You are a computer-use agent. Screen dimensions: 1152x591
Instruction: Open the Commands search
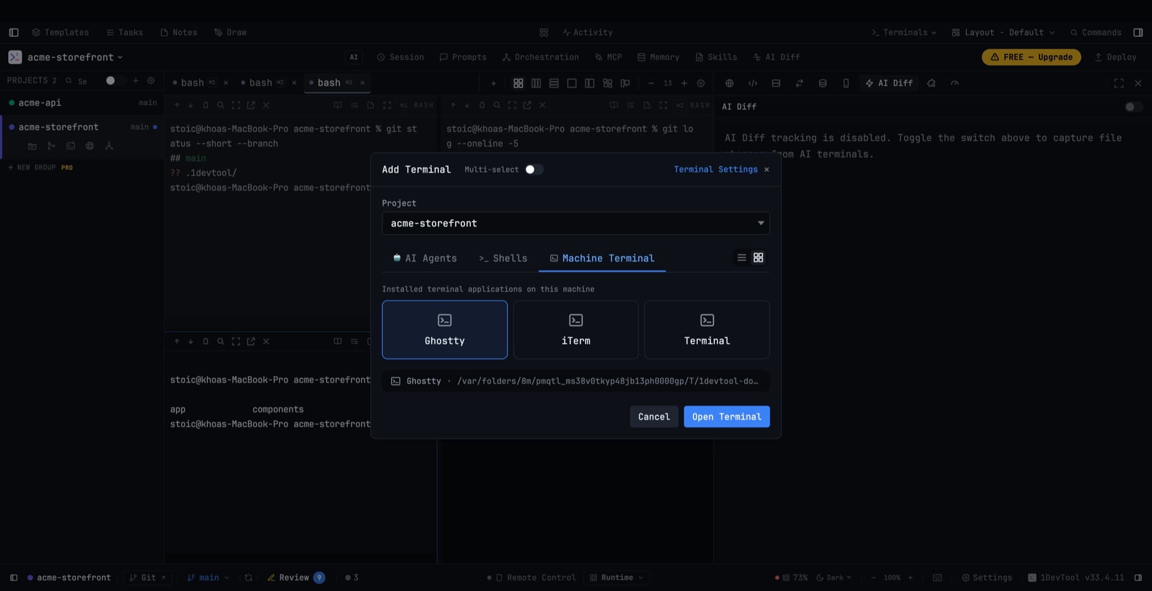point(1096,32)
